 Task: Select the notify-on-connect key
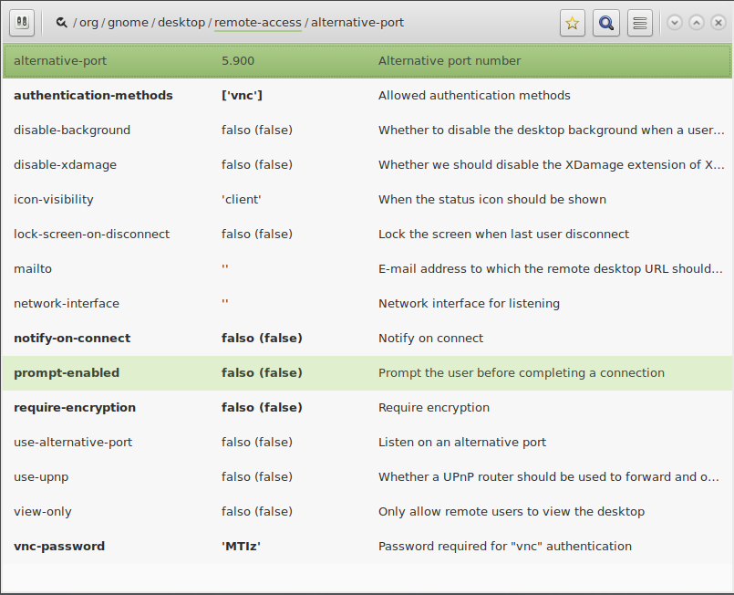[367, 339]
